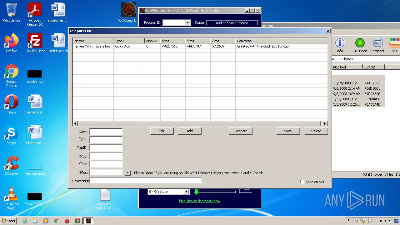Image resolution: width=400 pixels, height=225 pixels.
Task: Select the WoWEmuH desktop shortcut icon
Action: tap(128, 12)
